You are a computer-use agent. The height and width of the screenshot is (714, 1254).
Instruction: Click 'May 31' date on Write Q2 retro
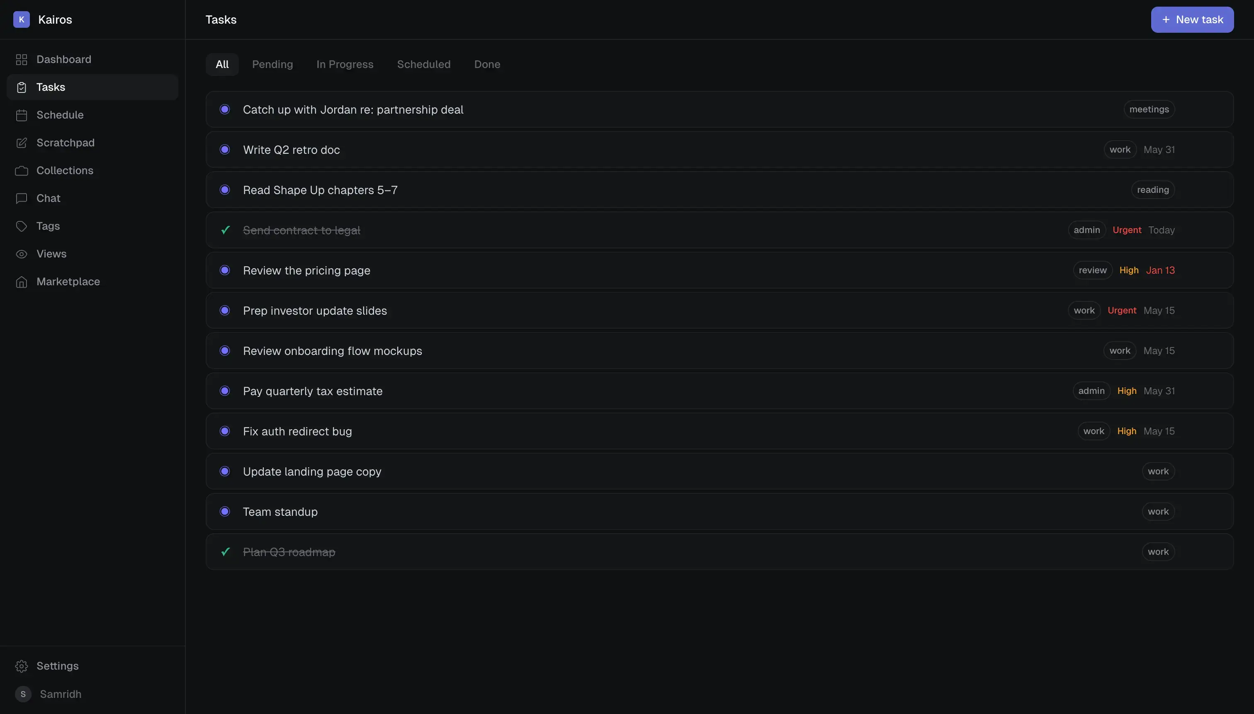(1159, 150)
